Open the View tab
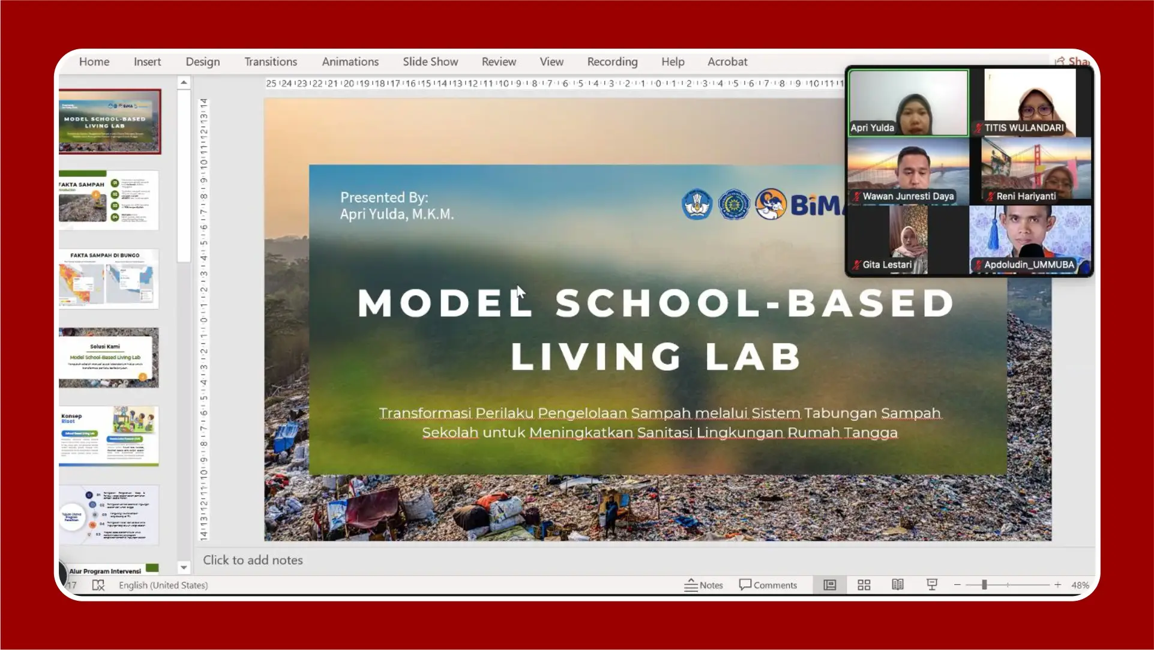1154x650 pixels. click(x=551, y=62)
